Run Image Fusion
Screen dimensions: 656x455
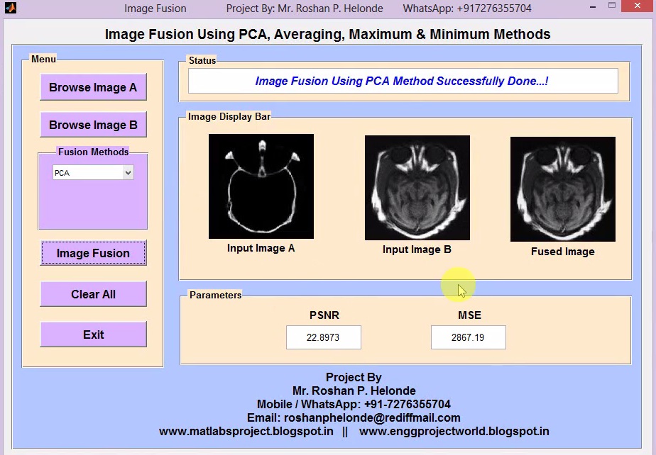tap(93, 253)
